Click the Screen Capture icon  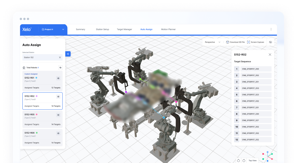[x=248, y=42]
